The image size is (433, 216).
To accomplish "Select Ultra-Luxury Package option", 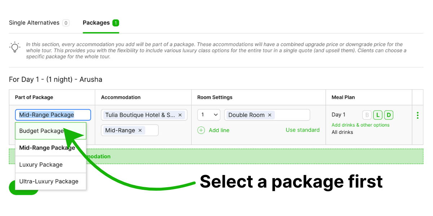I will coord(49,181).
